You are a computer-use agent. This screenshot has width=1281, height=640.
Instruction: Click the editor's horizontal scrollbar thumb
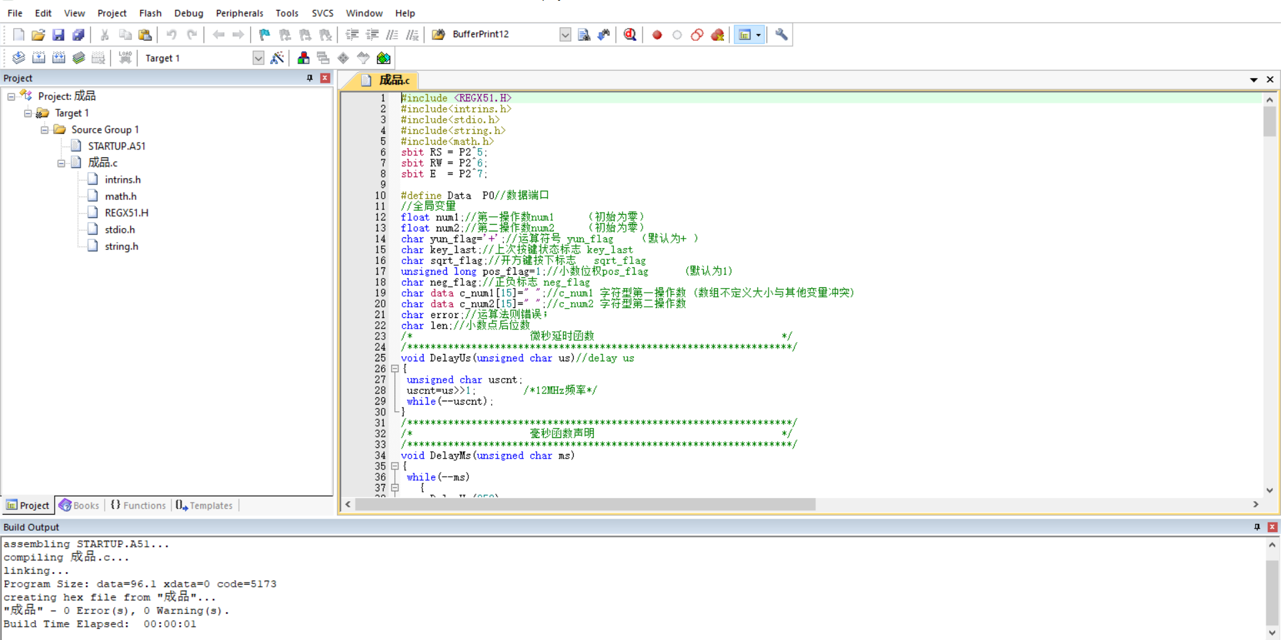point(585,505)
